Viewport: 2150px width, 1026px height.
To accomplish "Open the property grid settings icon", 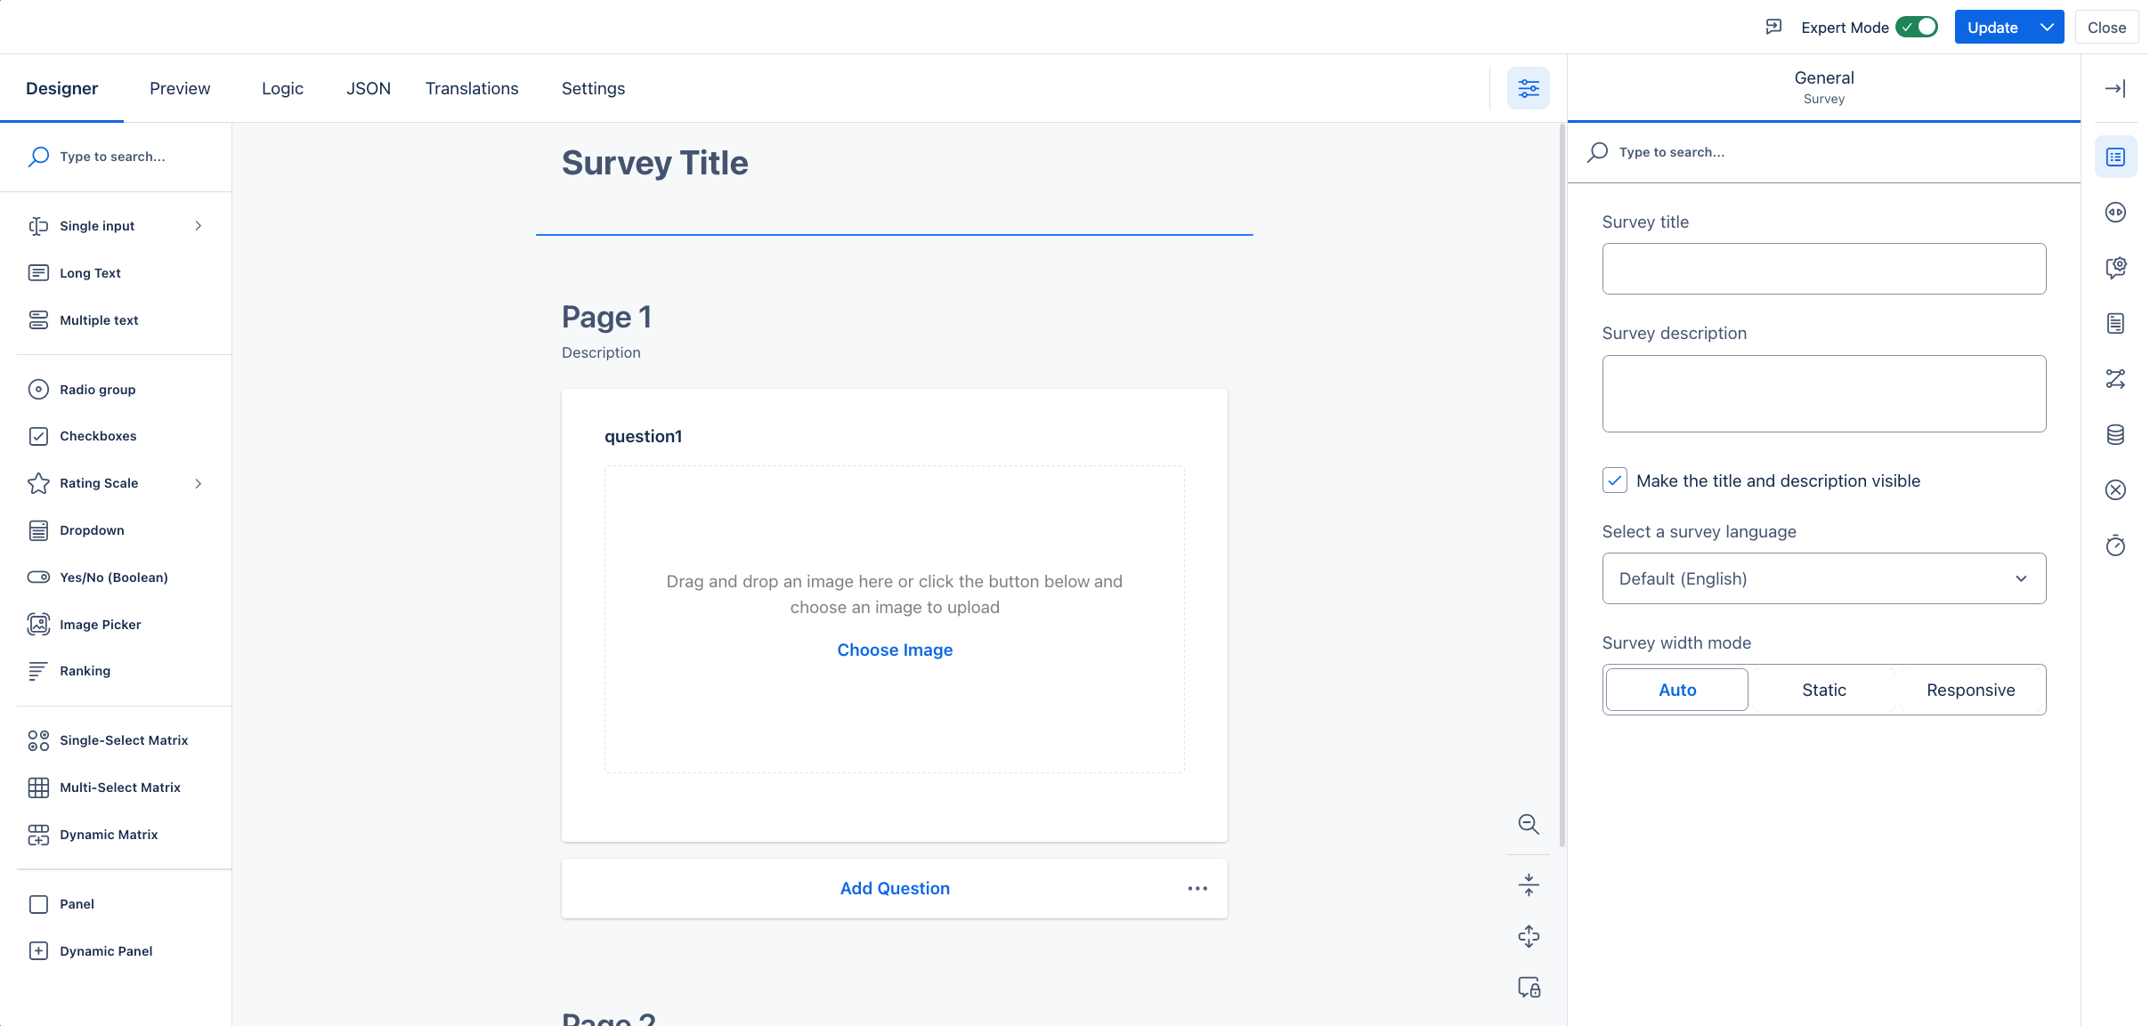I will [1528, 88].
